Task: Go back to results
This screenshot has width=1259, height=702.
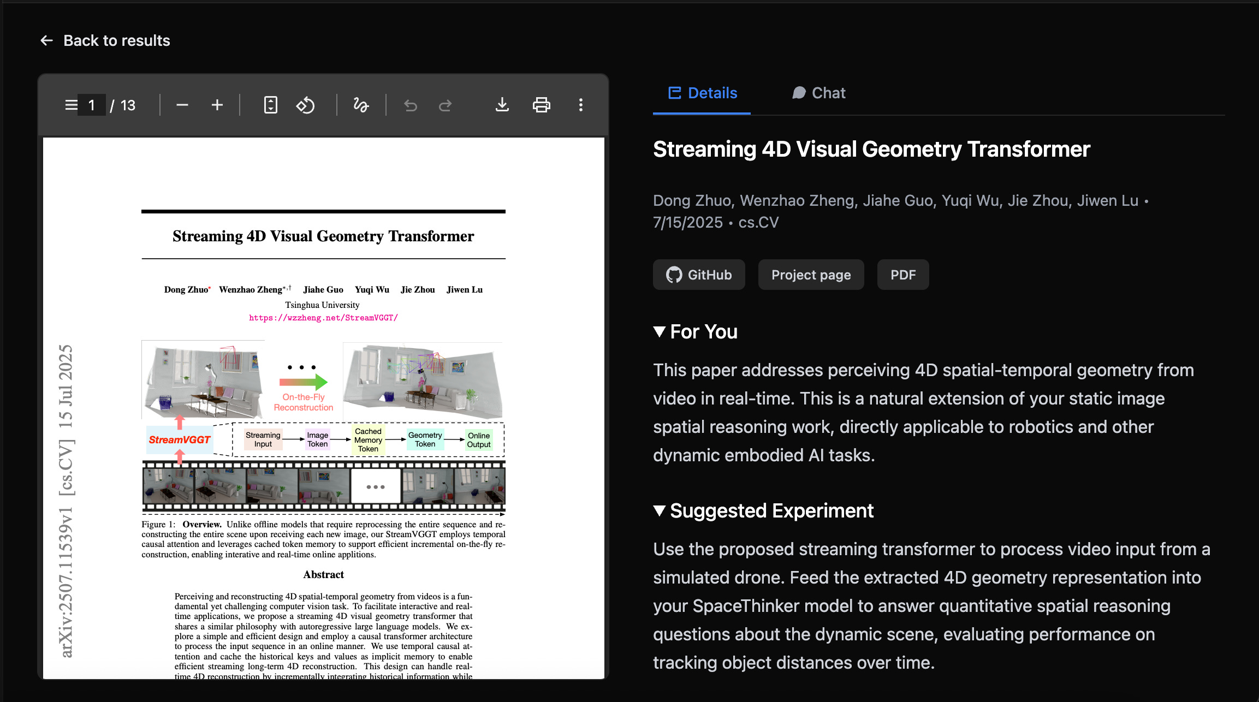Action: click(x=105, y=40)
